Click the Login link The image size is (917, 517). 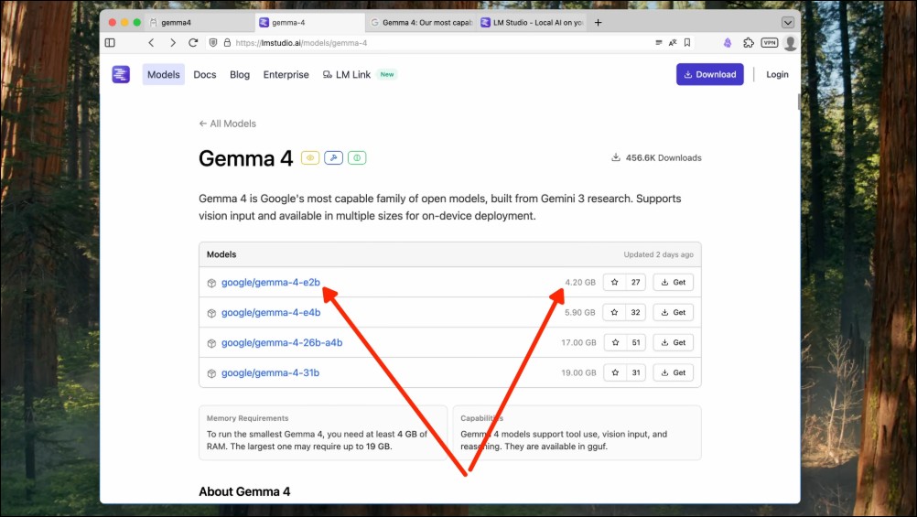(x=777, y=74)
